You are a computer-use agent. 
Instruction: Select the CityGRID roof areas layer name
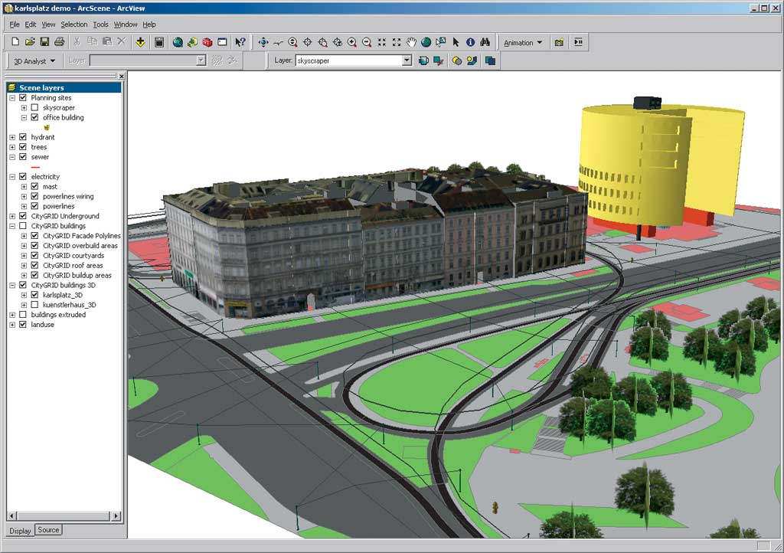coord(73,266)
